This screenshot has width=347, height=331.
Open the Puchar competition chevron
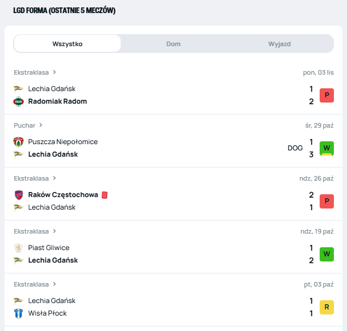click(x=41, y=125)
